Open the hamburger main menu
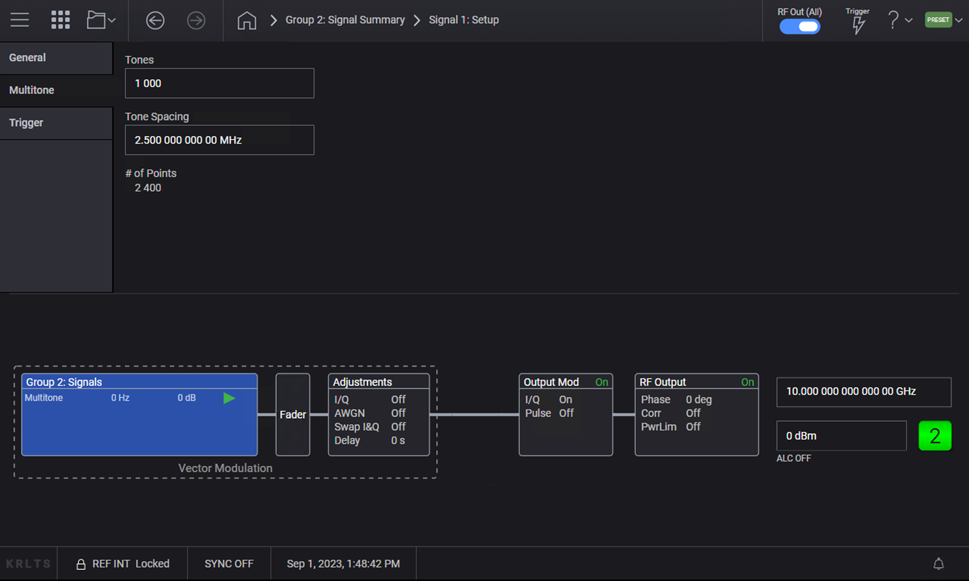Screen dimensions: 969x581 click(19, 20)
